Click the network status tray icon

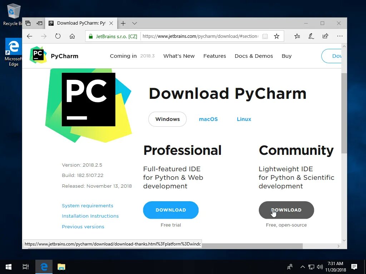tap(311, 267)
